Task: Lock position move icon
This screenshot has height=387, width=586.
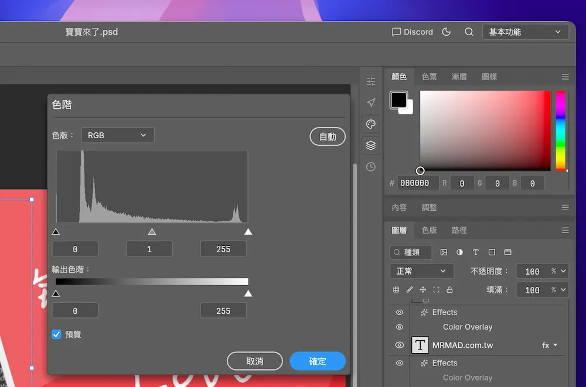Action: pyautogui.click(x=423, y=289)
